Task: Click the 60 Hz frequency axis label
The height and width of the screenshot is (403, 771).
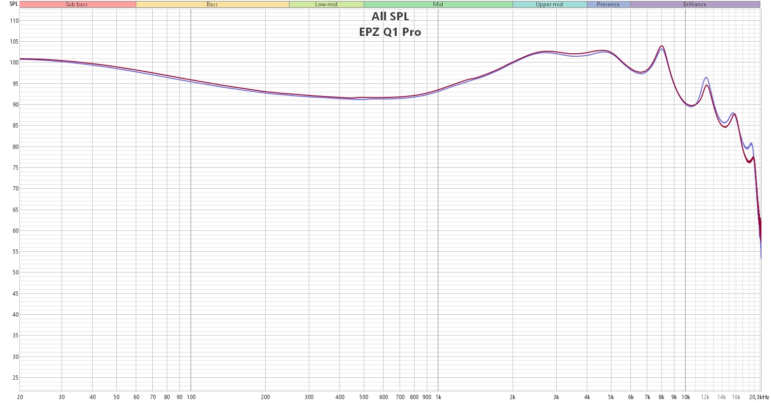Action: coord(136,397)
